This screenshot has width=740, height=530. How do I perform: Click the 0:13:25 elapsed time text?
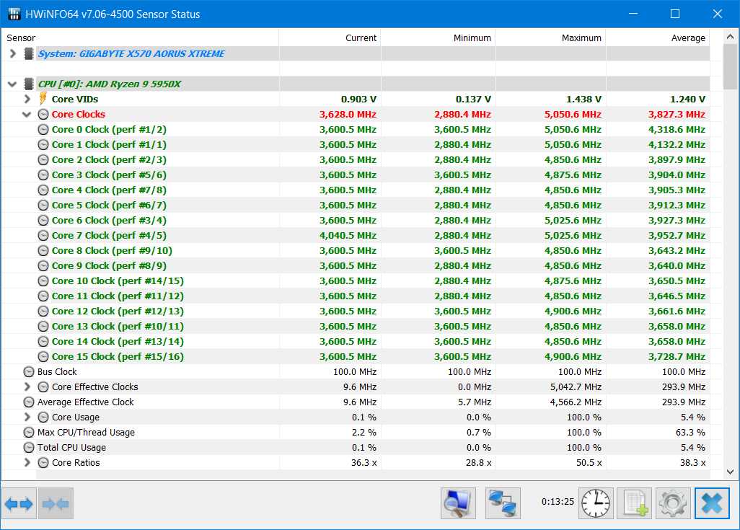point(558,502)
